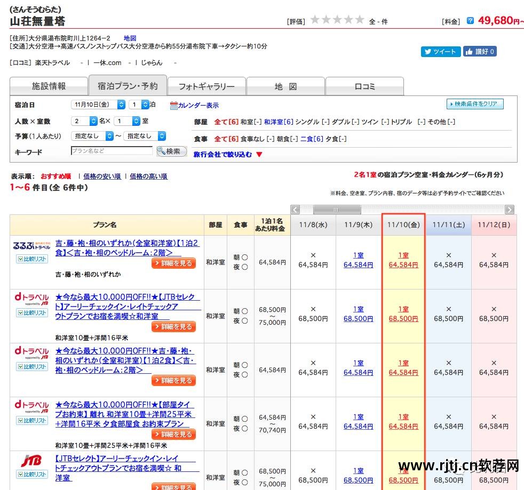Click the horizontal calendar scrollbar thumb
The image size is (524, 490).
pyautogui.click(x=337, y=210)
